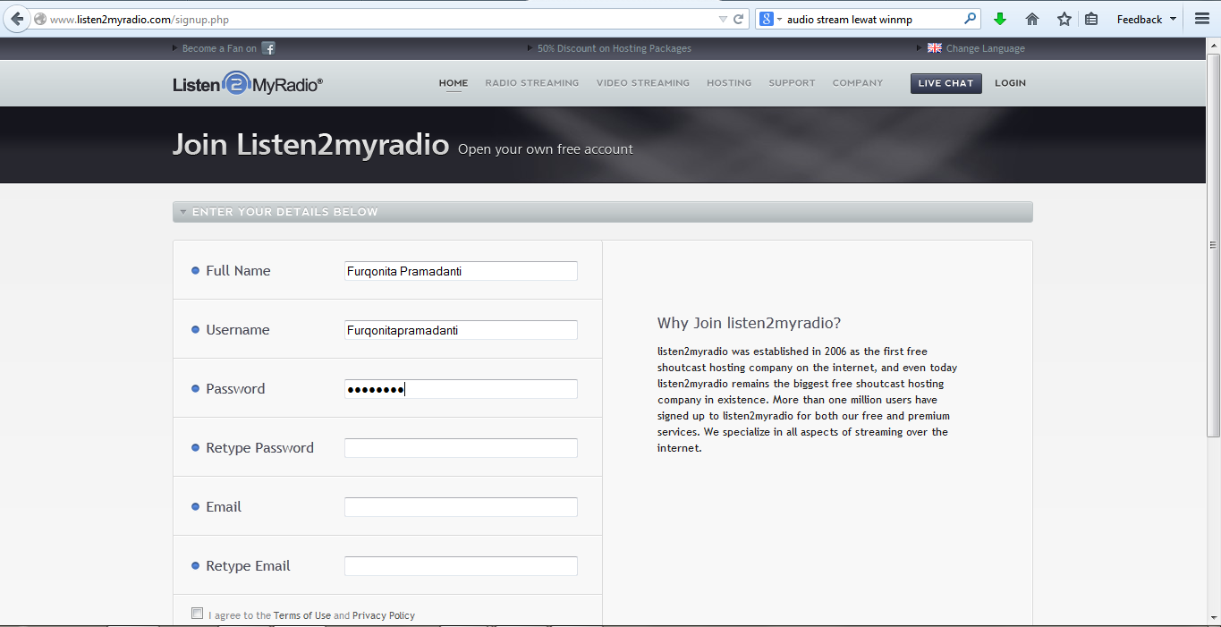Click the Email input field
The height and width of the screenshot is (627, 1221).
point(461,507)
